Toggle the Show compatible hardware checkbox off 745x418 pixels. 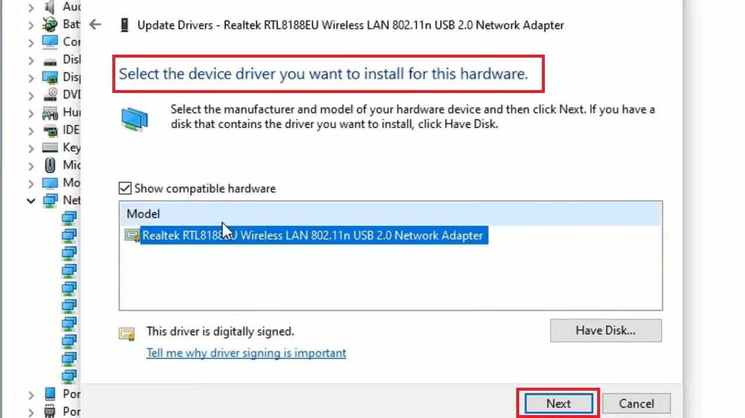point(125,188)
